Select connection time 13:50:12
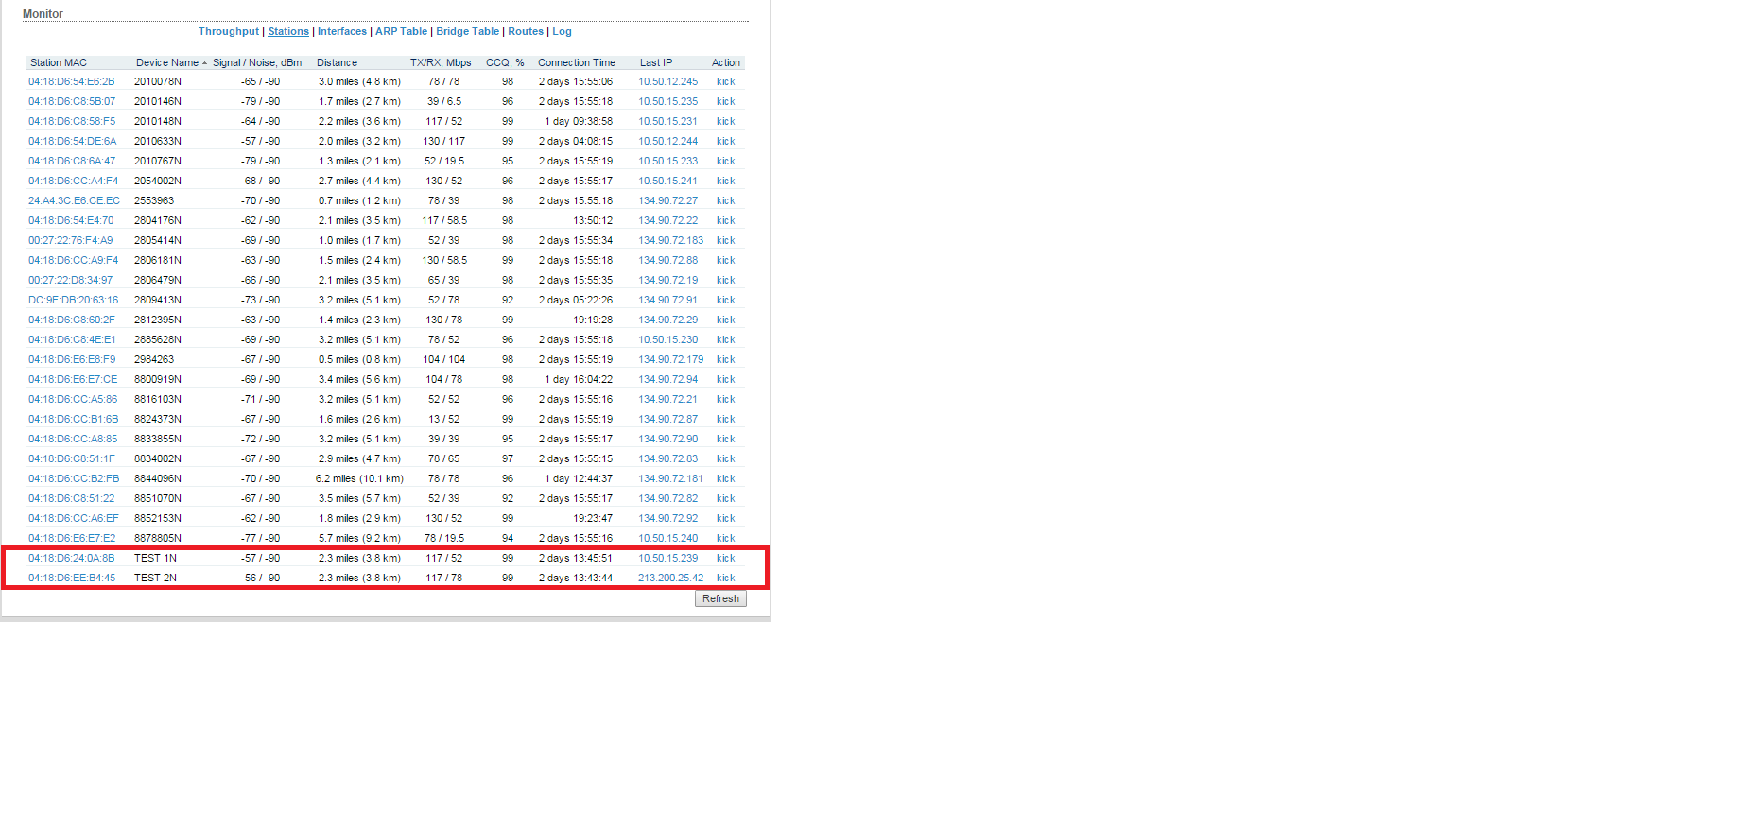Screen dimensions: 1750x813 click(593, 220)
